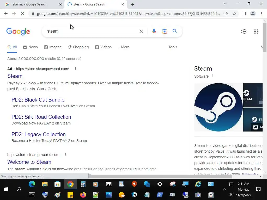The height and width of the screenshot is (200, 267).
Task: Close the 'rebel inc - Google Search' tab
Action: pyautogui.click(x=60, y=4)
